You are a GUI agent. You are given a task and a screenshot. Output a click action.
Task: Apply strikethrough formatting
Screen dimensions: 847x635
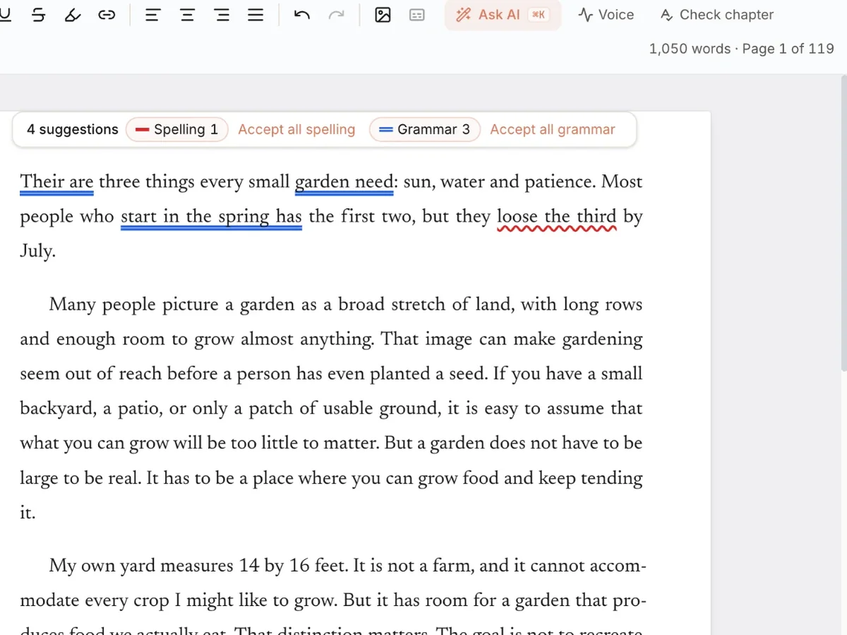click(39, 15)
